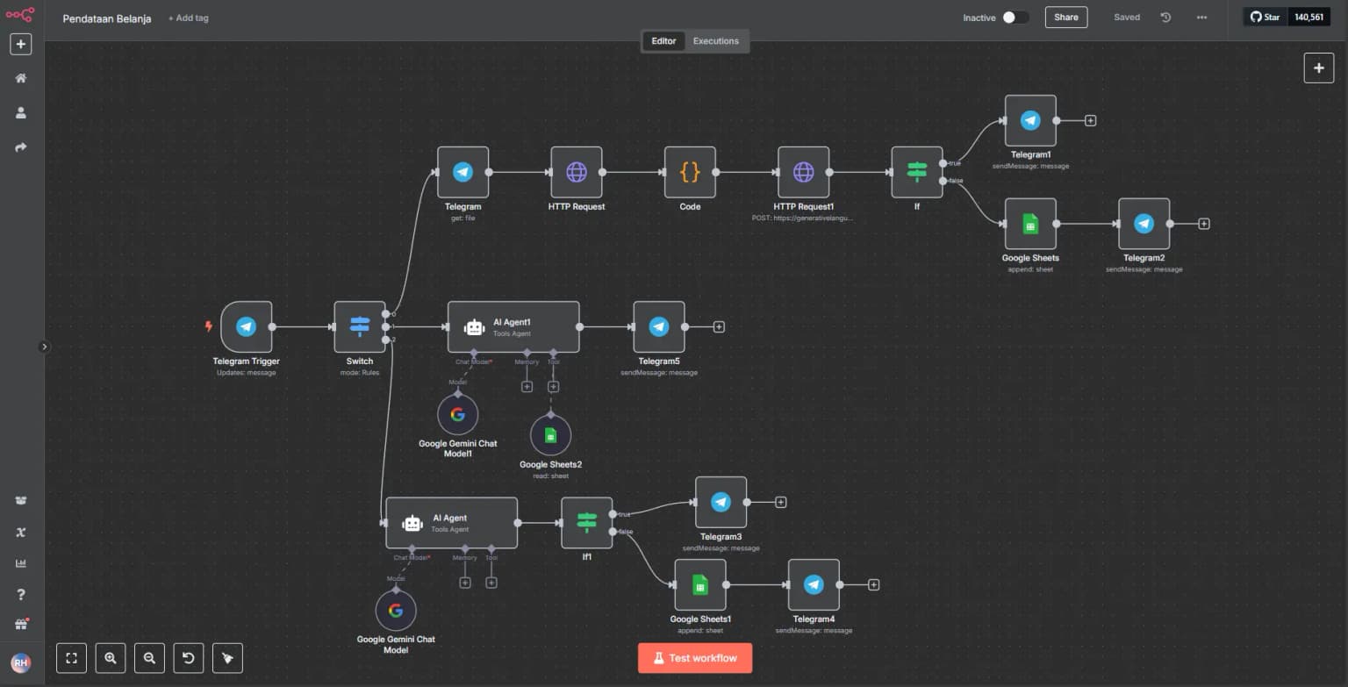Open workflow history clock icon
This screenshot has height=687, width=1348.
point(1165,18)
